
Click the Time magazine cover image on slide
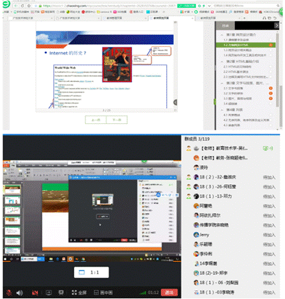[117, 65]
